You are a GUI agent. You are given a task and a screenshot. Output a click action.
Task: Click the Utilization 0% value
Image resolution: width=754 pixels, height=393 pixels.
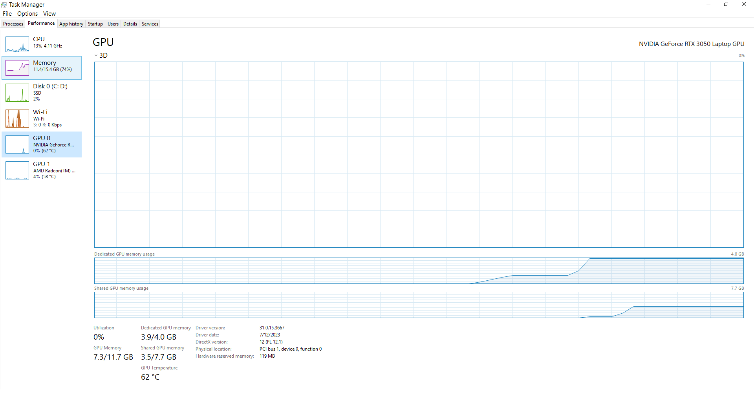(x=99, y=337)
